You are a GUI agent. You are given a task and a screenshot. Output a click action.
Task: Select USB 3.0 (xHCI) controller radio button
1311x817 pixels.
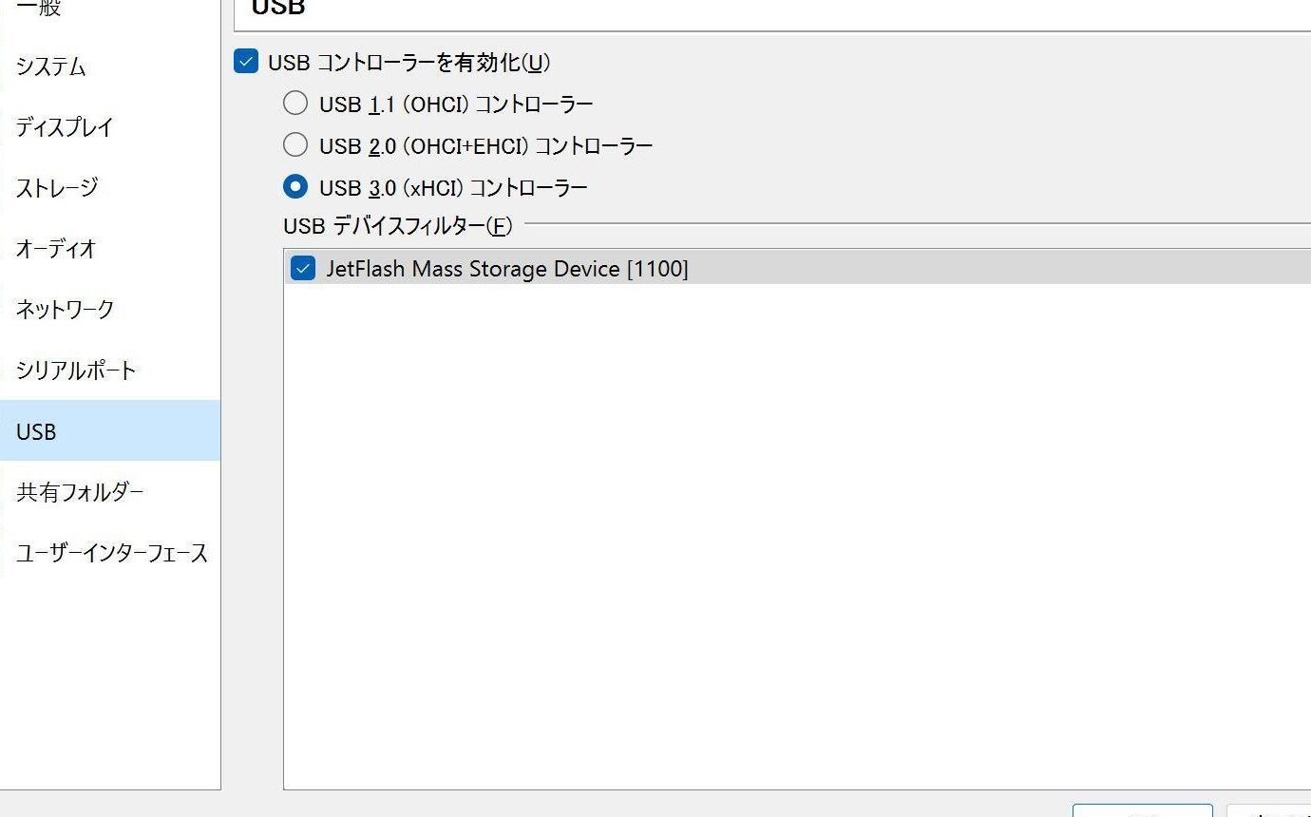[295, 186]
